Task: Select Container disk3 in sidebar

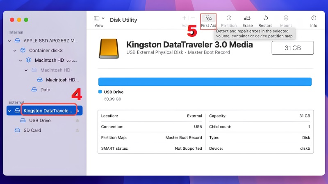Action: [x=46, y=50]
